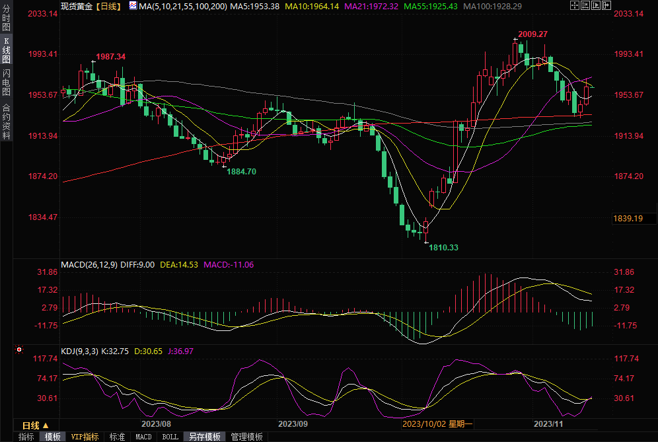This screenshot has height=442, width=658.
Task: Click the 管理模板 button
Action: [246, 437]
